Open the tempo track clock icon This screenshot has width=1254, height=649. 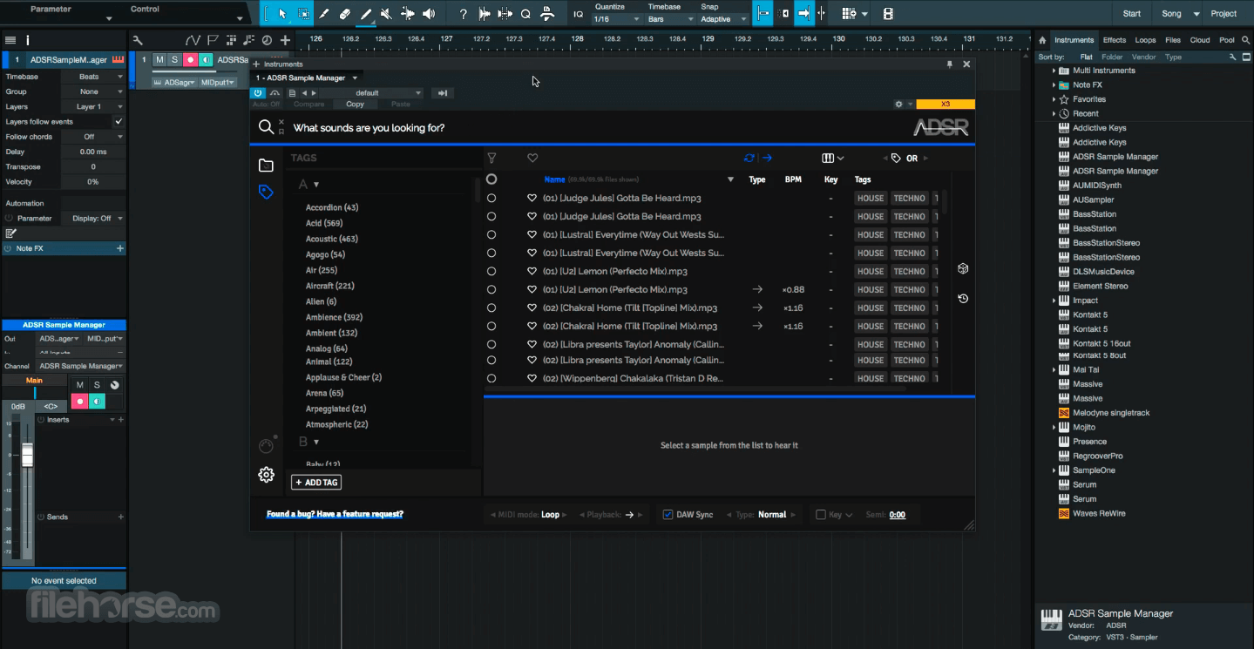(267, 40)
